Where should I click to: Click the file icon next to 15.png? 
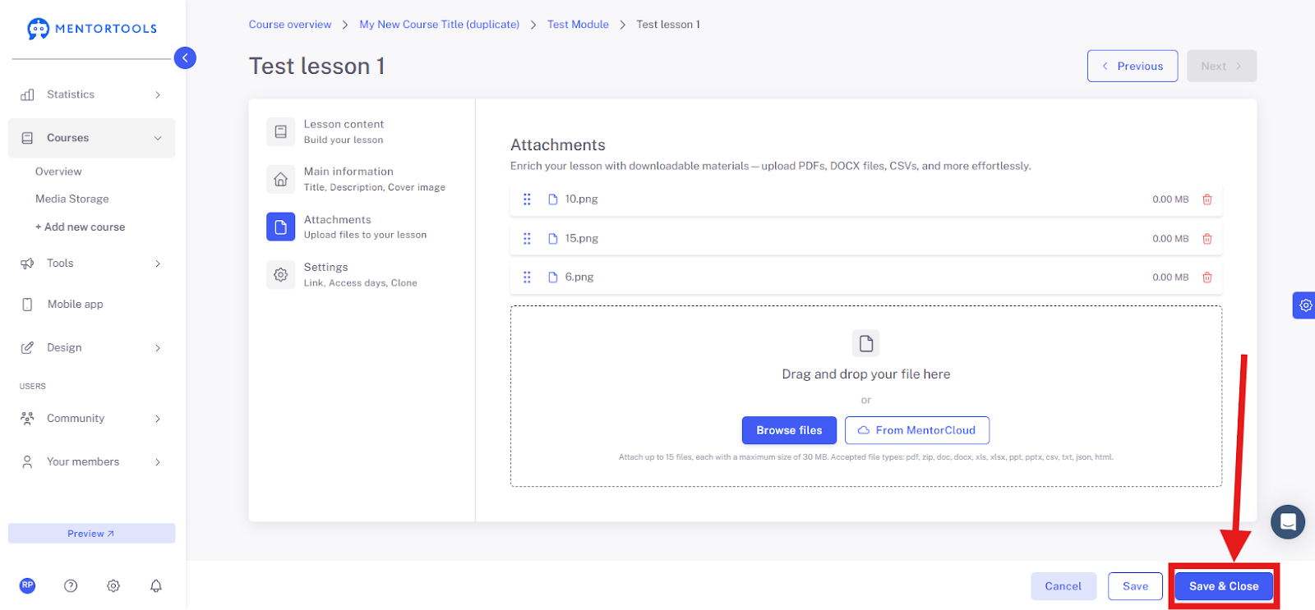(x=553, y=239)
